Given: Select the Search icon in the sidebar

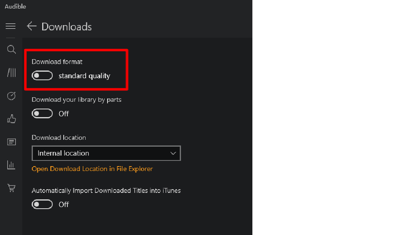Looking at the screenshot, I should [x=11, y=49].
